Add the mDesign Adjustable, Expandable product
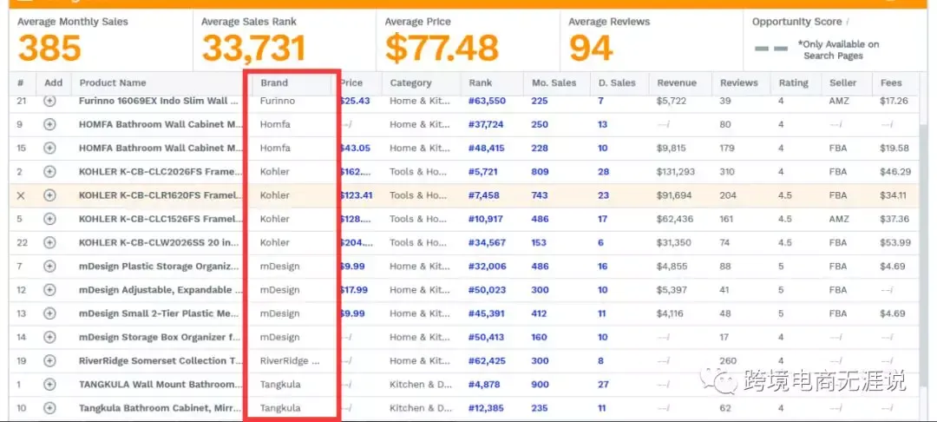Viewport: 937px width, 422px height. (x=49, y=290)
